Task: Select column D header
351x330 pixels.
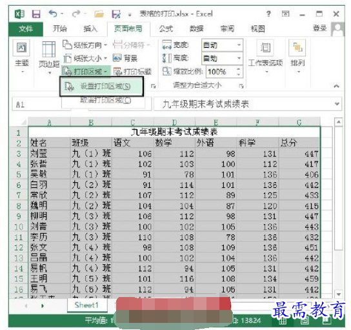Action: tap(175, 122)
